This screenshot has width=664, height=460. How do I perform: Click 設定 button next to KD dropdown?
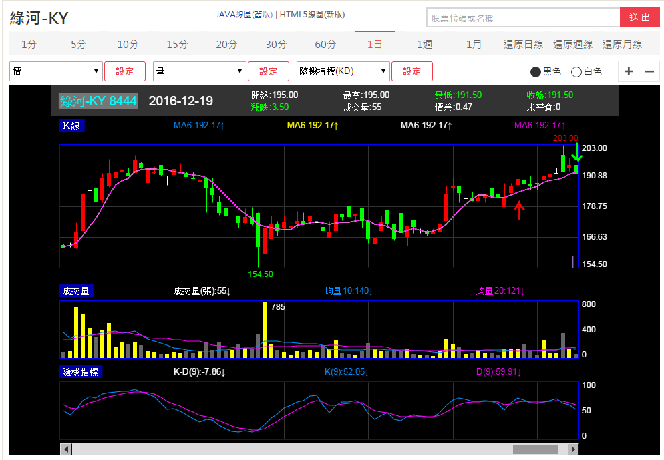(412, 71)
